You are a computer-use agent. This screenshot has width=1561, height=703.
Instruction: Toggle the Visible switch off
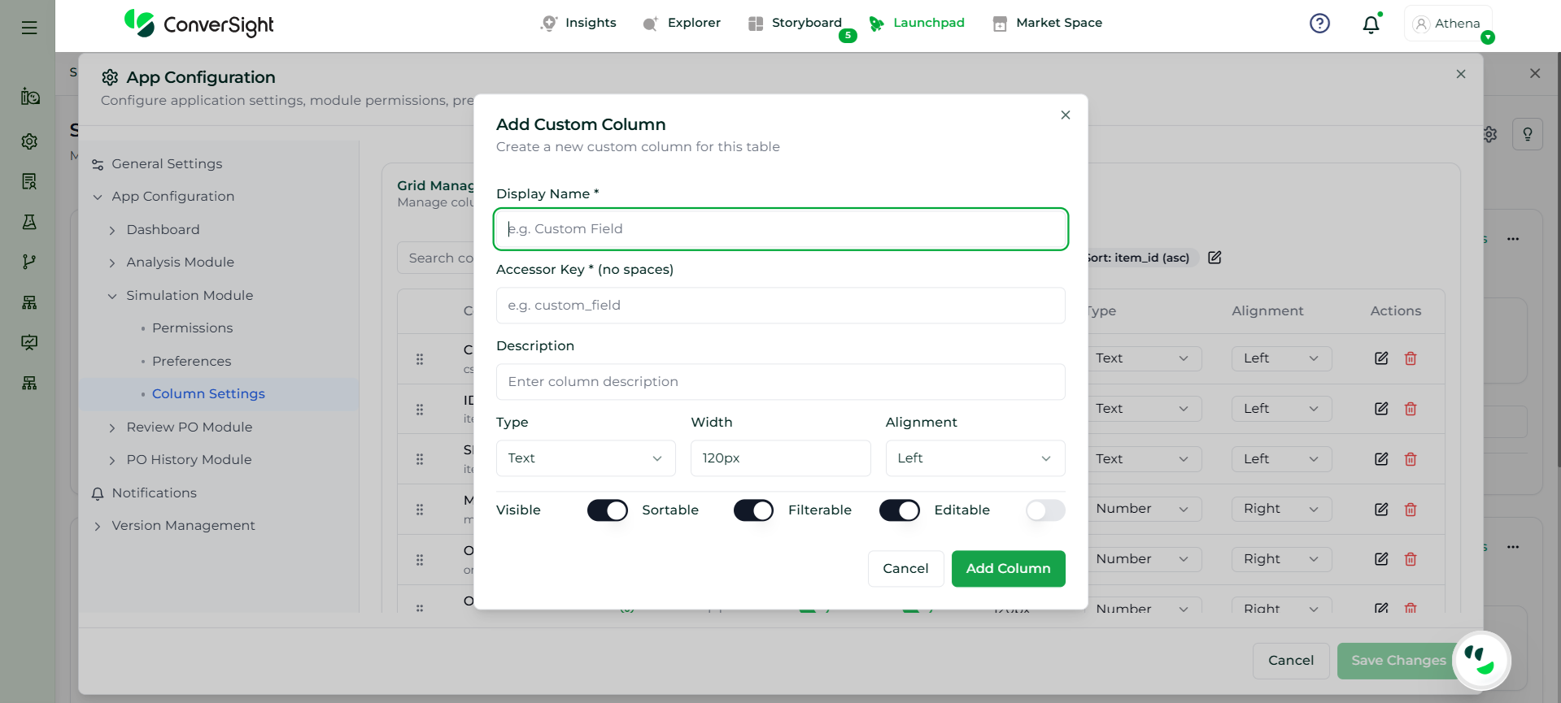[607, 510]
